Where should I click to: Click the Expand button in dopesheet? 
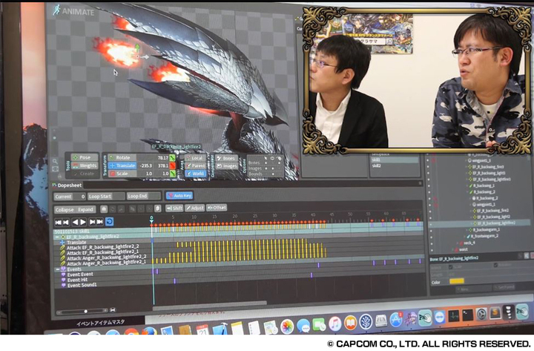click(x=86, y=209)
